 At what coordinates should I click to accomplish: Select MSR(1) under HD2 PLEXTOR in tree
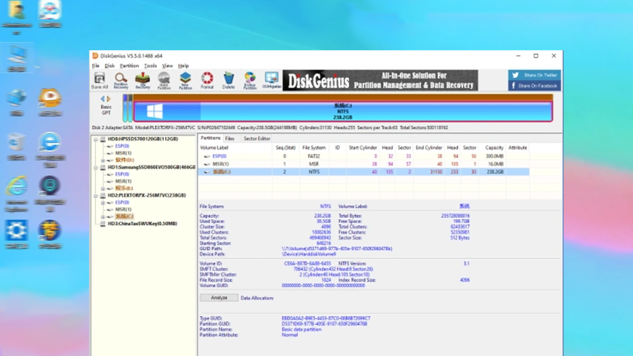[x=123, y=209]
